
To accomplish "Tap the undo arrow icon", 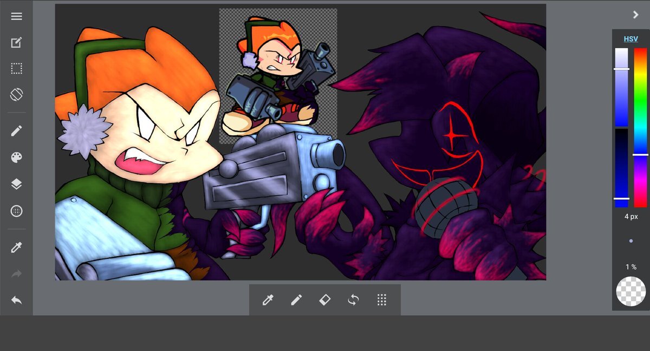I will pyautogui.click(x=16, y=300).
